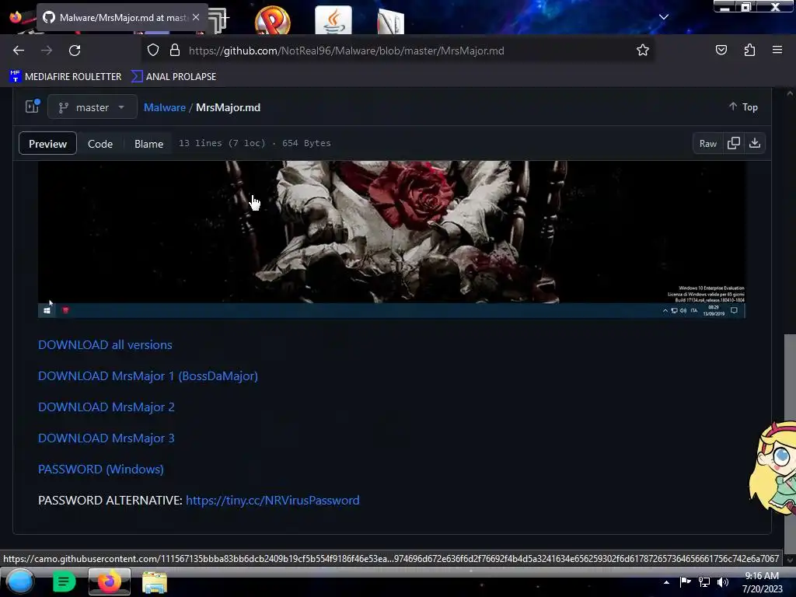Select the Firefox taskbar button

[x=110, y=581]
